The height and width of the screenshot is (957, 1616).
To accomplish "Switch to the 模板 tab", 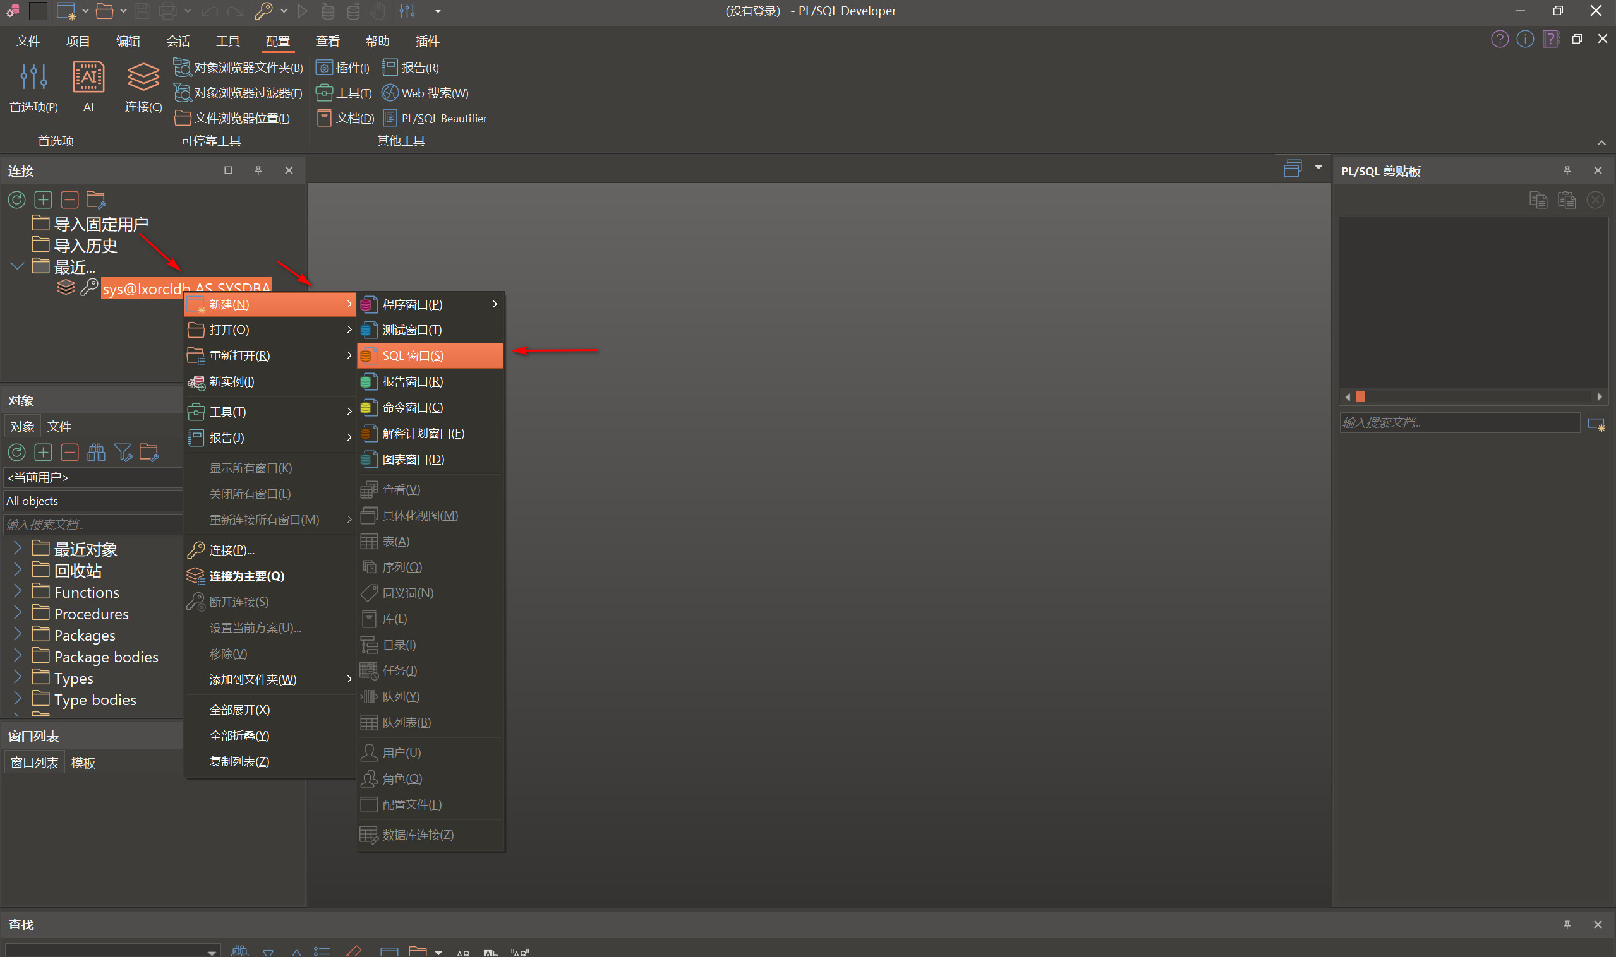I will pyautogui.click(x=83, y=763).
